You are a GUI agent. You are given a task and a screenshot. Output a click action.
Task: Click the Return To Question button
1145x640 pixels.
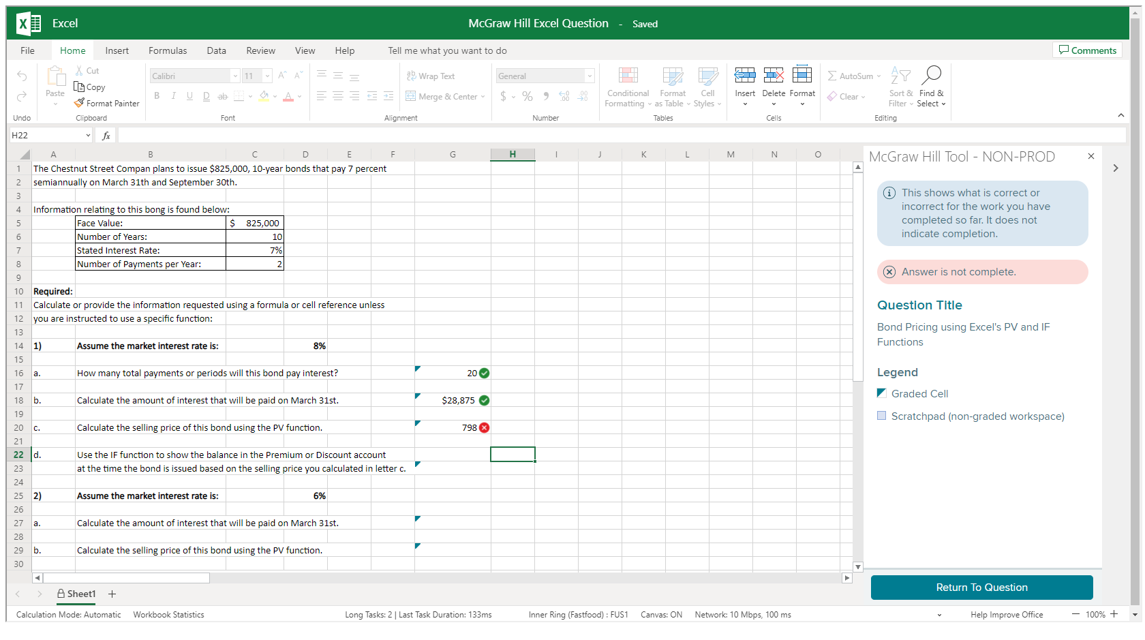pyautogui.click(x=981, y=587)
